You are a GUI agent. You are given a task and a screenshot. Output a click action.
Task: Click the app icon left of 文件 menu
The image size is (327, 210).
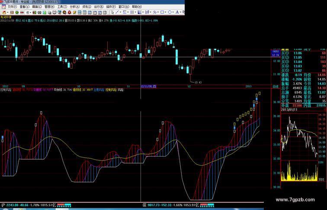(4, 6)
